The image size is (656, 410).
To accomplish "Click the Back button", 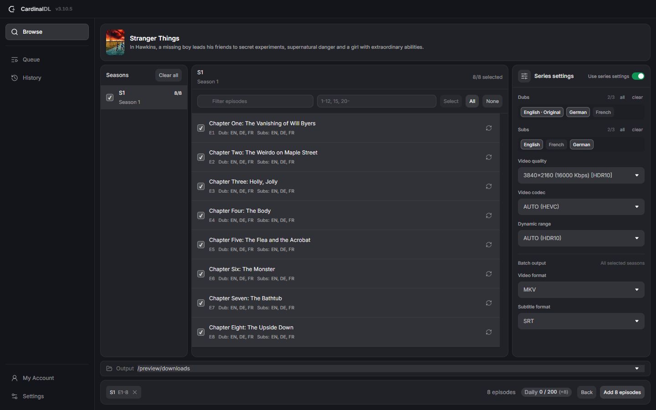I will pos(587,392).
